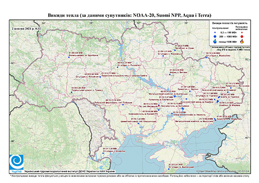Select the blue marker near Нікополь ferroalloy plant
Viewport: 259px width, 183px height.
(x=172, y=113)
